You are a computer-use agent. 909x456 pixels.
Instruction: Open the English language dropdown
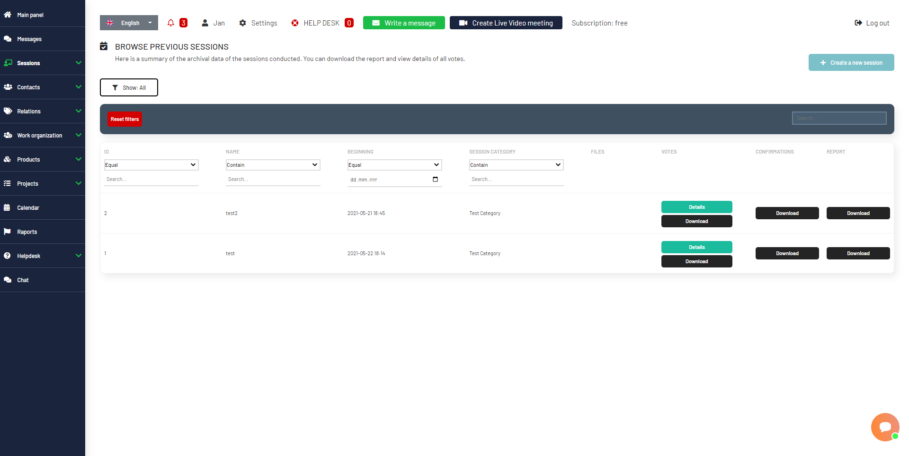[x=129, y=23]
